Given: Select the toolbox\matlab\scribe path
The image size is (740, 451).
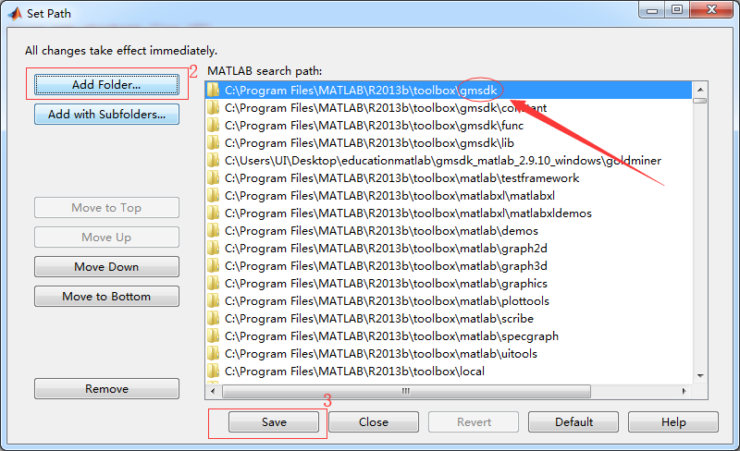Looking at the screenshot, I should pyautogui.click(x=449, y=319).
